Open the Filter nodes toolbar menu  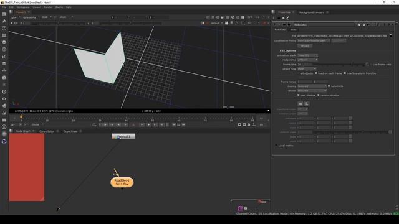coord(4,50)
